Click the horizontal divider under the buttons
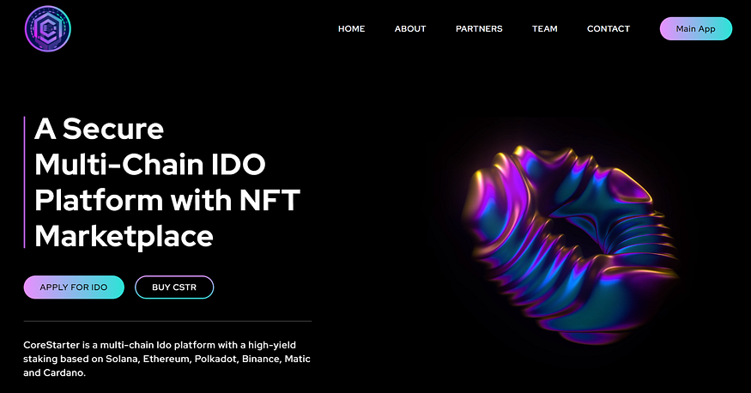 [167, 321]
